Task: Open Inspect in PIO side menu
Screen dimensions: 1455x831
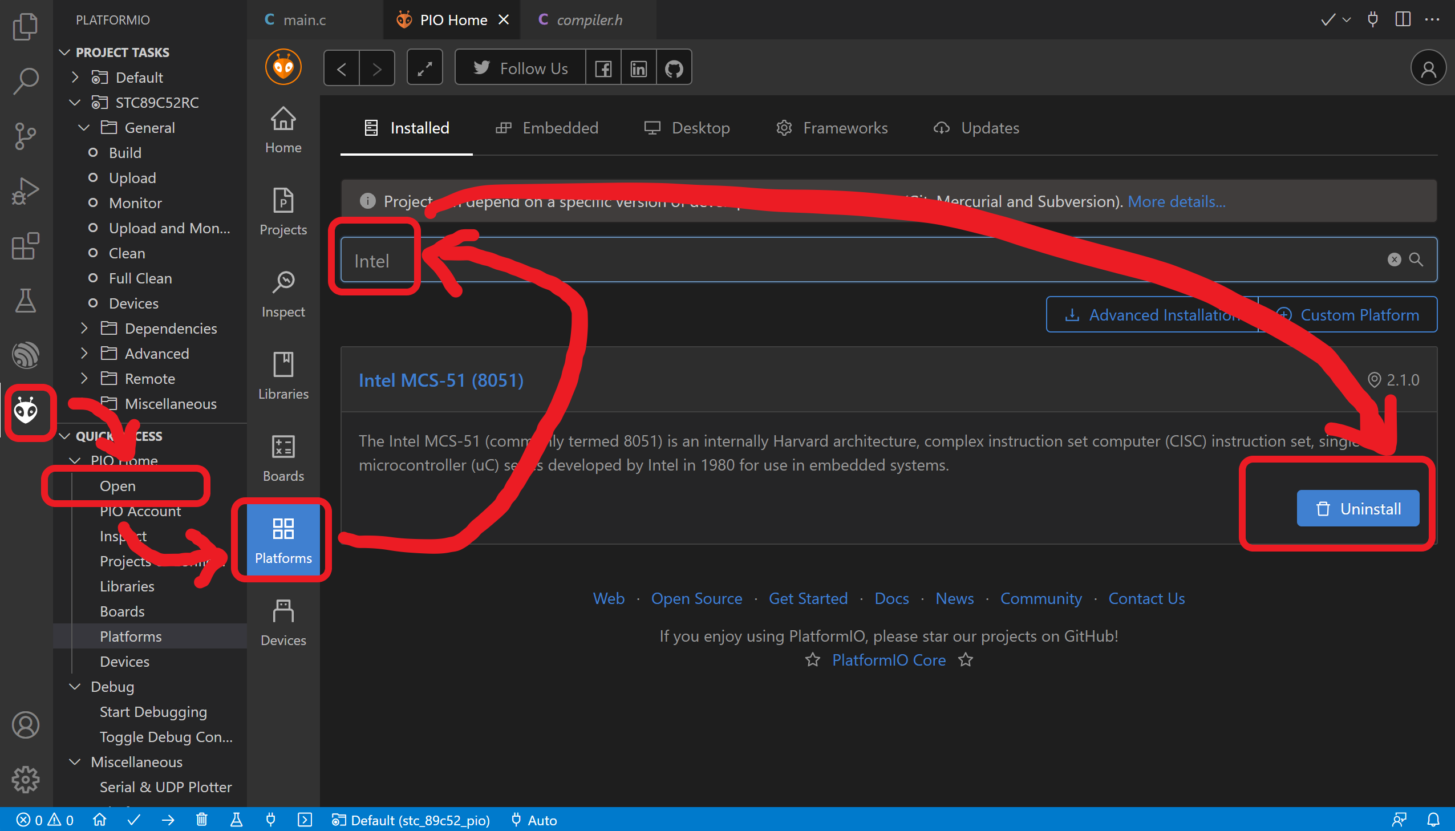Action: coord(283,294)
